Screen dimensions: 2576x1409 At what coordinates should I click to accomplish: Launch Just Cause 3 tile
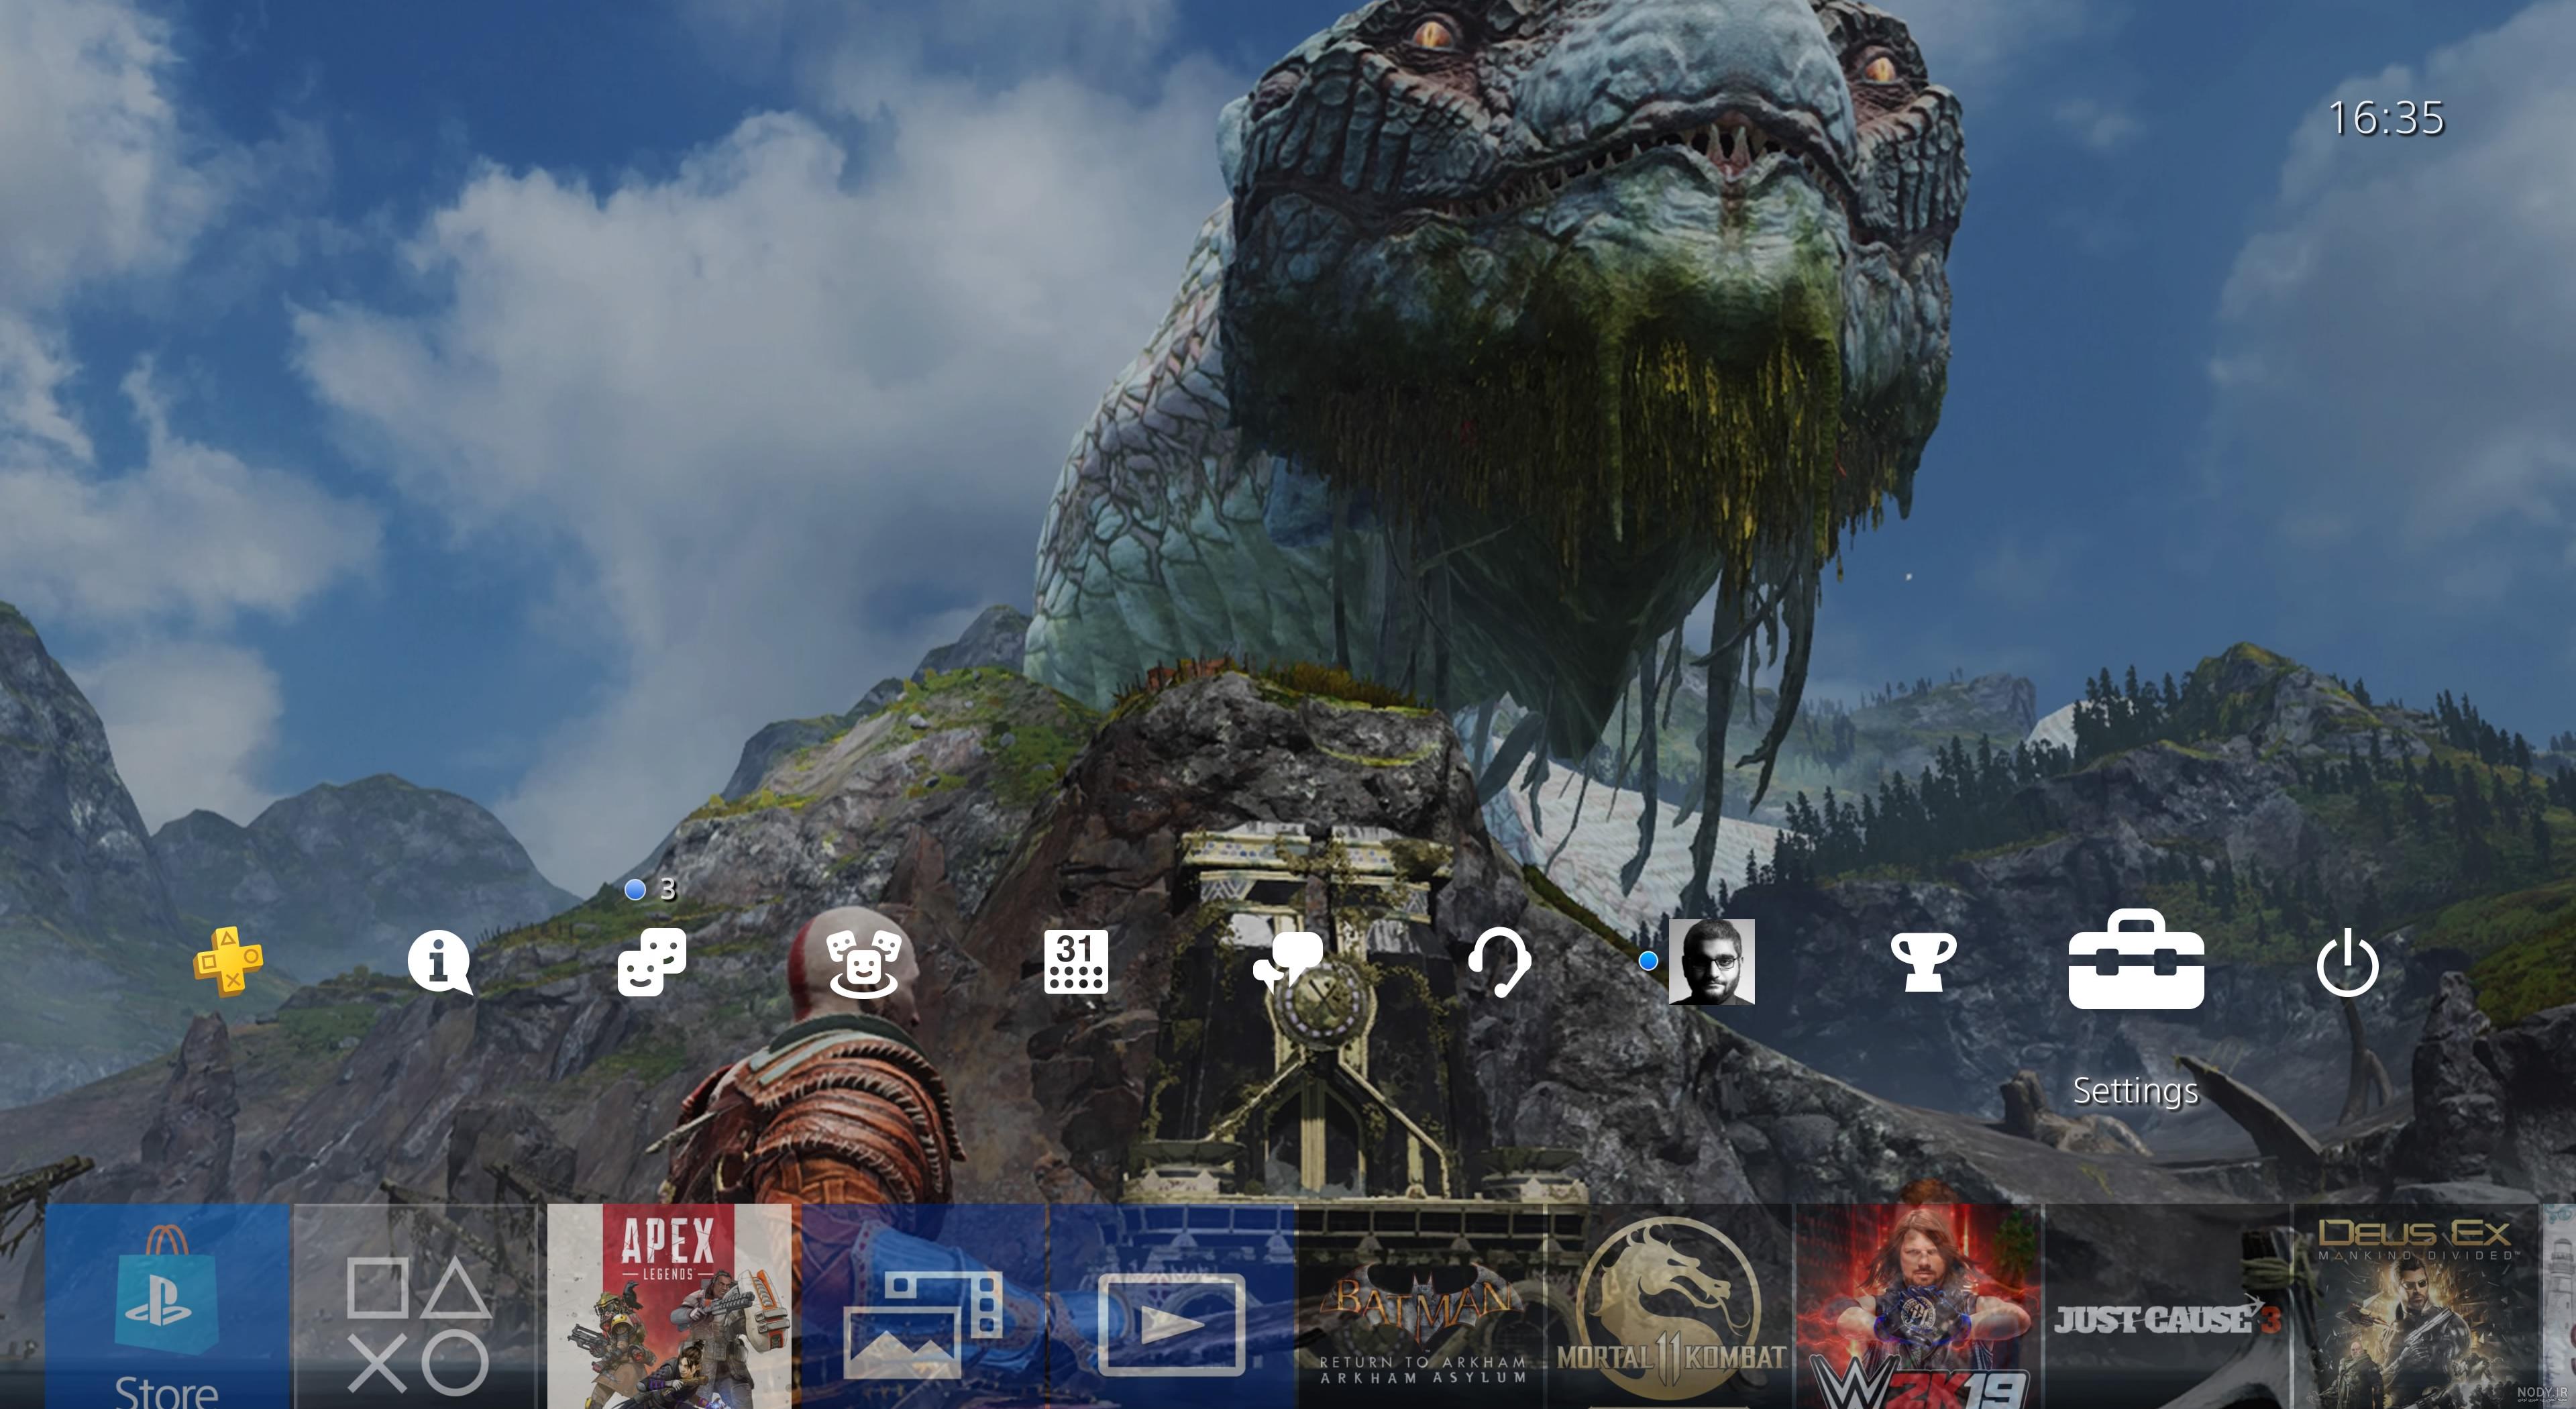click(x=2168, y=1306)
